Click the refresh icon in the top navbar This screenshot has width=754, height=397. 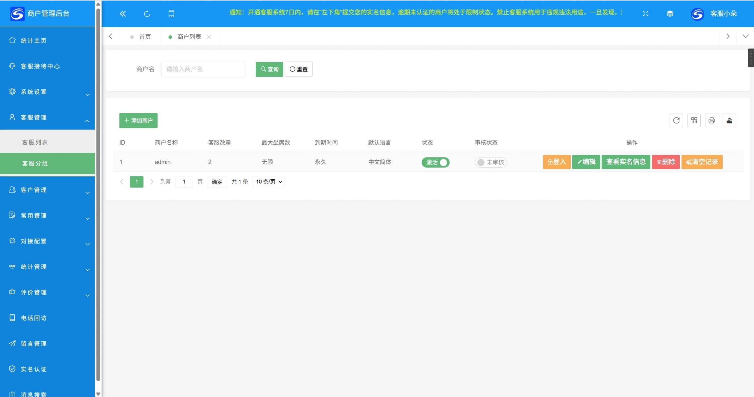[x=147, y=13]
